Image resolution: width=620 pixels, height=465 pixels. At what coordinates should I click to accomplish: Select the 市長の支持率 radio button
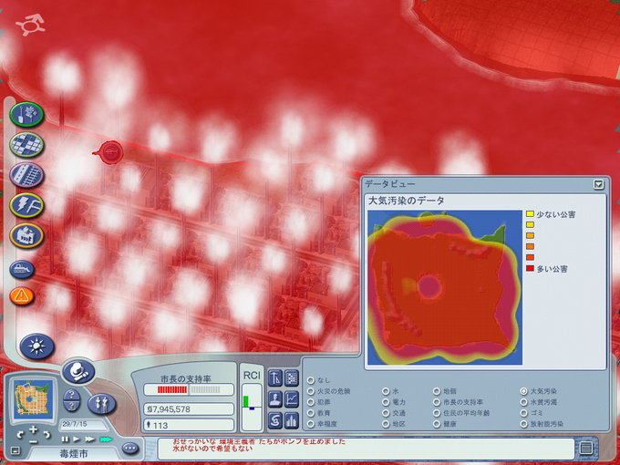(437, 402)
